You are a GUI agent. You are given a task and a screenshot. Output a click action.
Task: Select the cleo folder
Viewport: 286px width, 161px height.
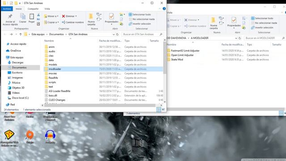point(51,55)
